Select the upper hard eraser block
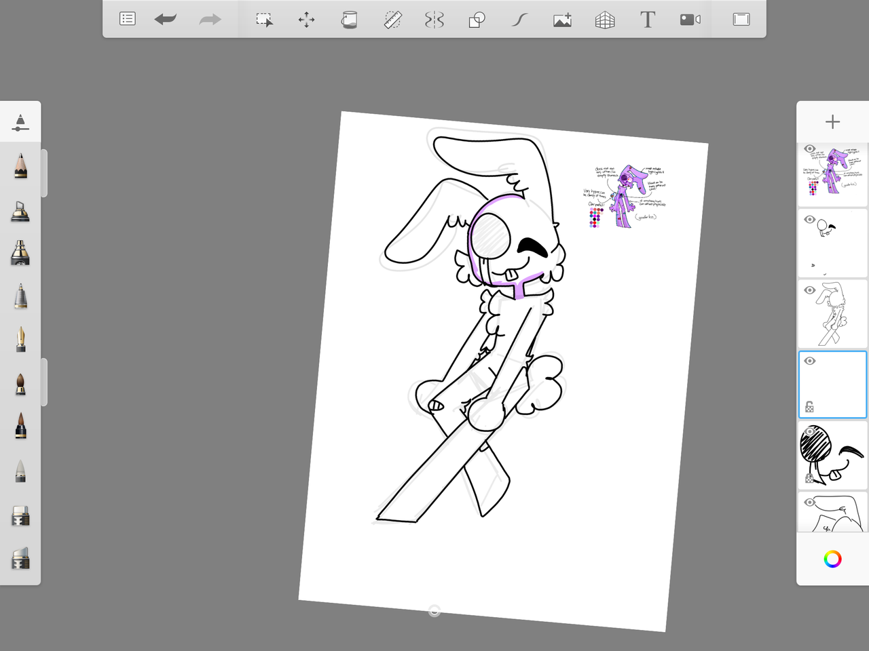Image resolution: width=869 pixels, height=651 pixels. (20, 515)
